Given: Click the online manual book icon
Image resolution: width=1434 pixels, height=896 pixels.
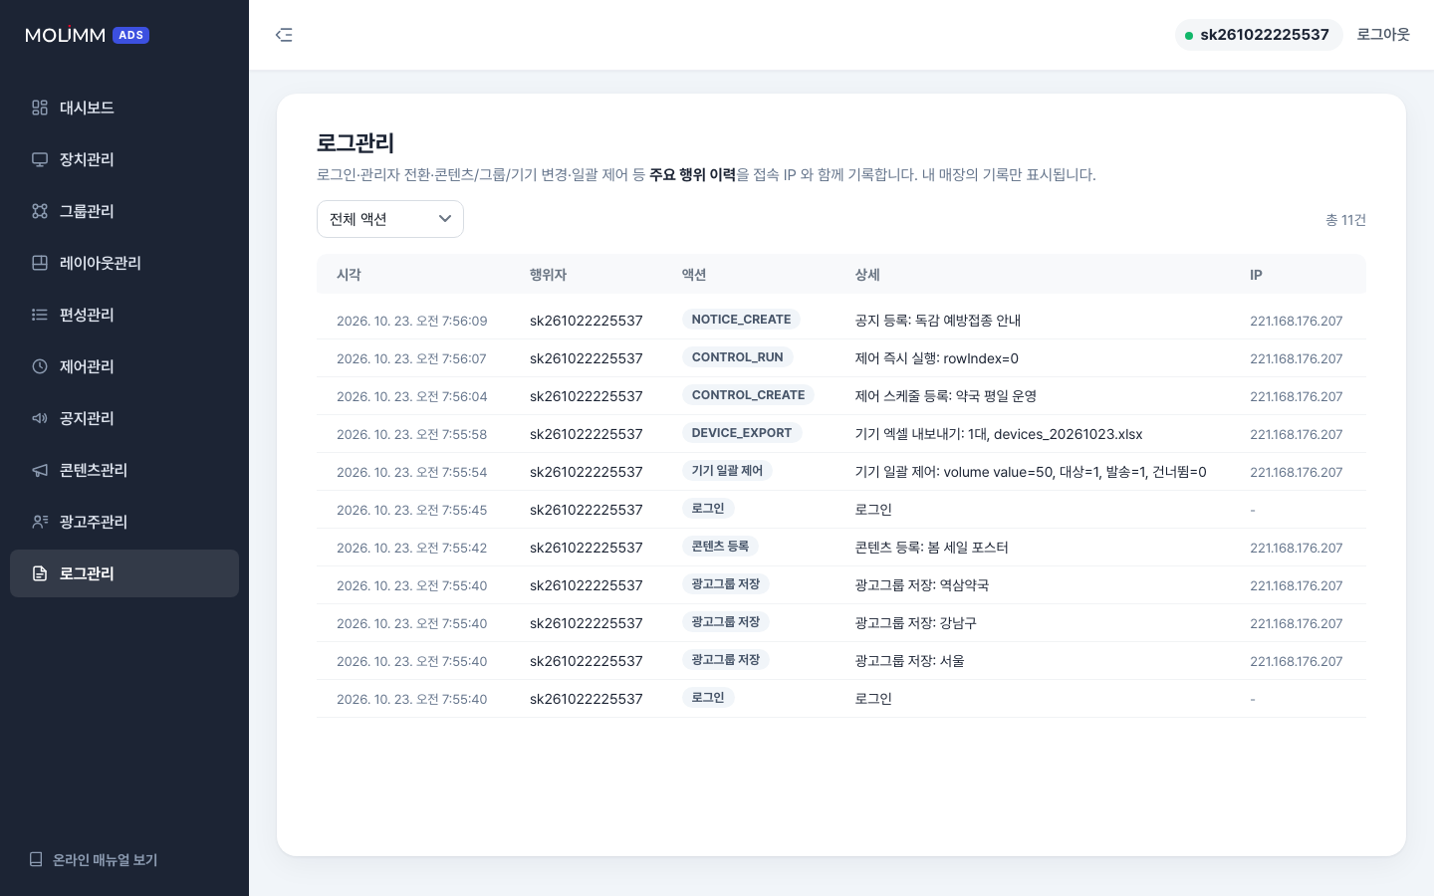Looking at the screenshot, I should pyautogui.click(x=36, y=859).
